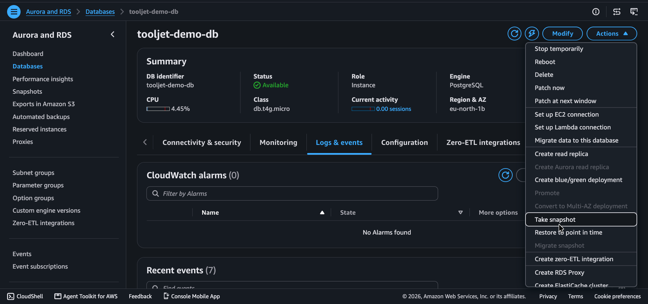This screenshot has width=648, height=304.
Task: Choose Migrate data to this database
Action: click(x=581, y=141)
